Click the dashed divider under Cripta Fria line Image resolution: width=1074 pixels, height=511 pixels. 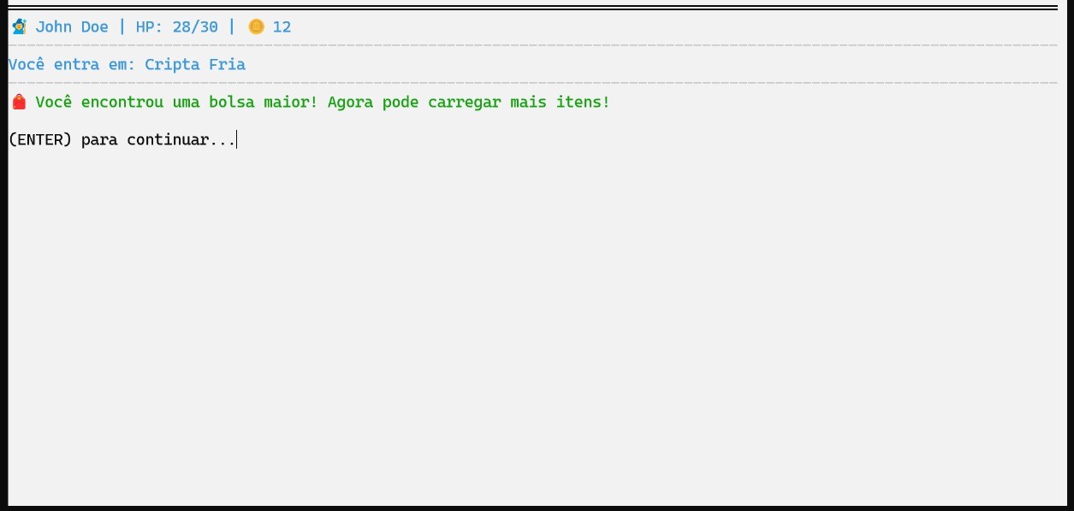click(531, 83)
